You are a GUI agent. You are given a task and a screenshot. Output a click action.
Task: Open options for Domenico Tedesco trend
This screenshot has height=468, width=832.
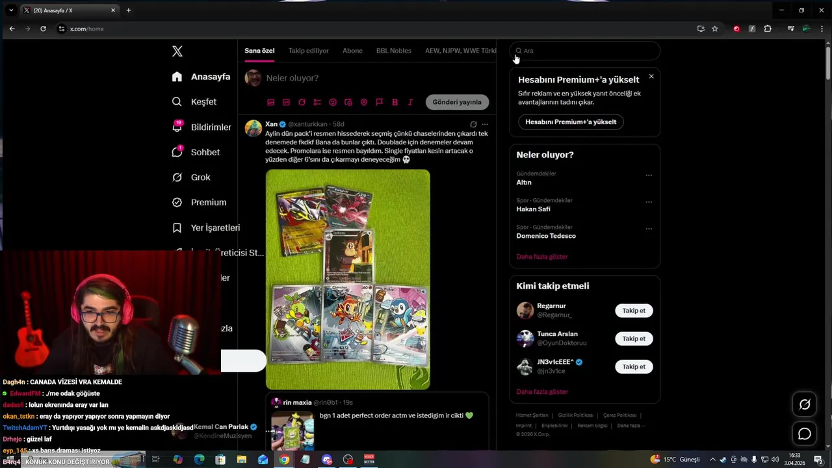click(x=649, y=229)
